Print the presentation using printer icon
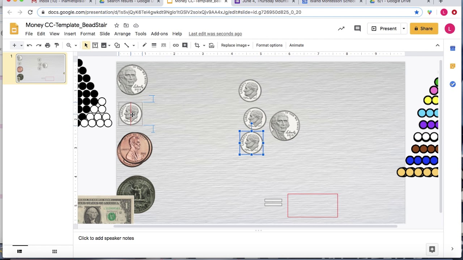 [x=47, y=45]
